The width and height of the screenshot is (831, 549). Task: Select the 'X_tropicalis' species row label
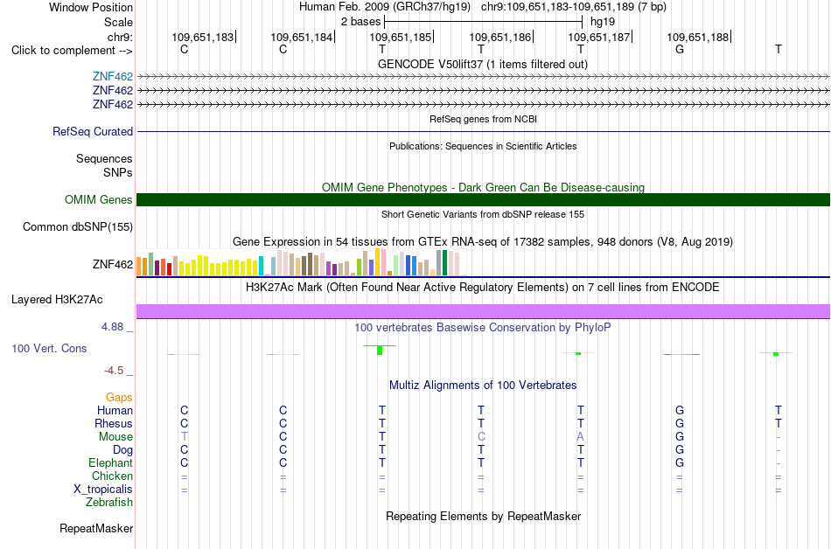tap(103, 490)
